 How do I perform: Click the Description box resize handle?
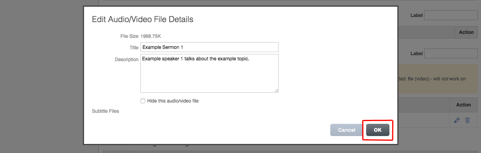tap(276, 90)
